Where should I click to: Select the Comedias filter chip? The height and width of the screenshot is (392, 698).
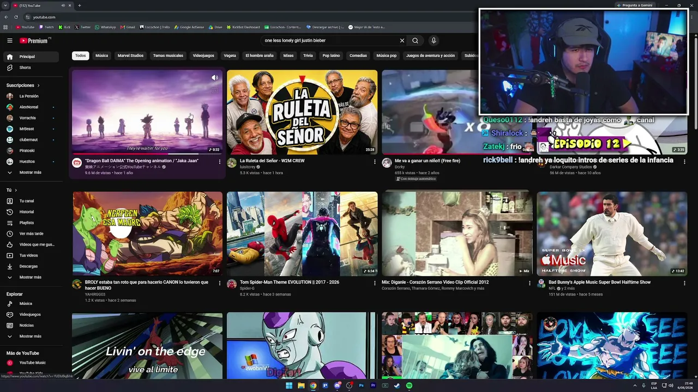pos(358,56)
